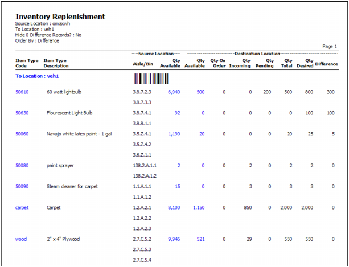Click source available quantity for paint sprayer
This screenshot has height=267, width=349.
tap(178, 166)
